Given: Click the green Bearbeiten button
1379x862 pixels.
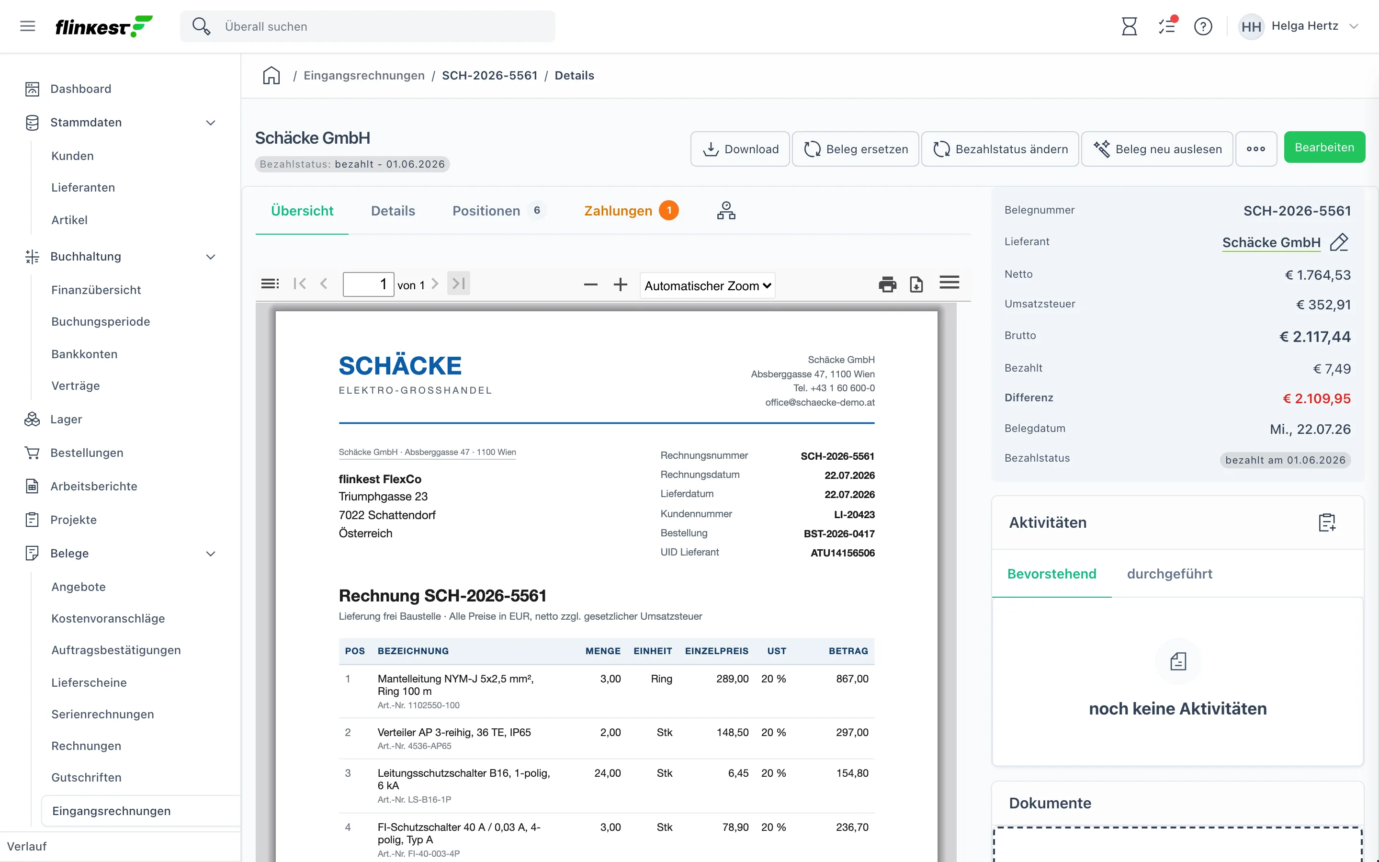Looking at the screenshot, I should (1324, 147).
